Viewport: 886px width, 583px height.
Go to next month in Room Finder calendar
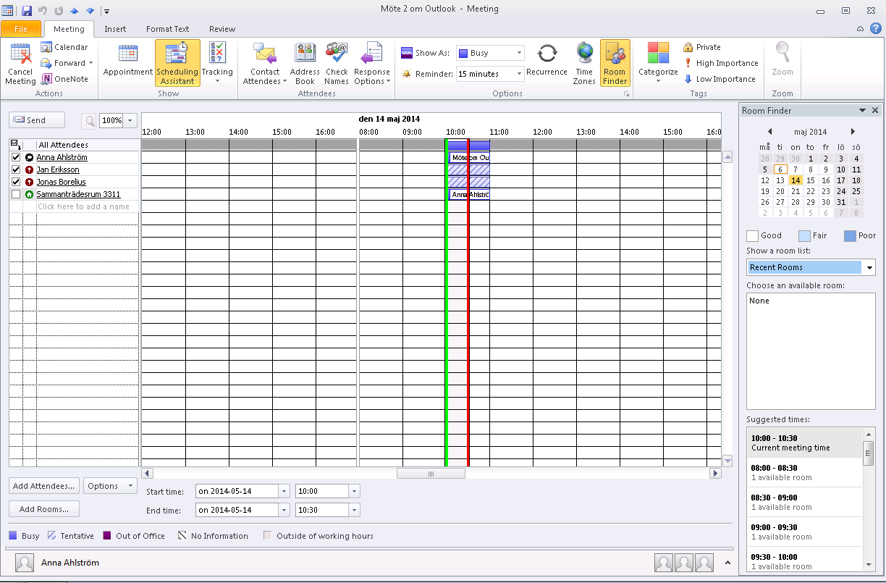(853, 132)
